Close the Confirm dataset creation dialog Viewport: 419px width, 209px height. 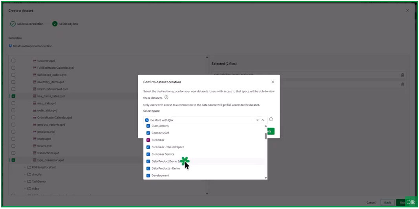pos(273,82)
